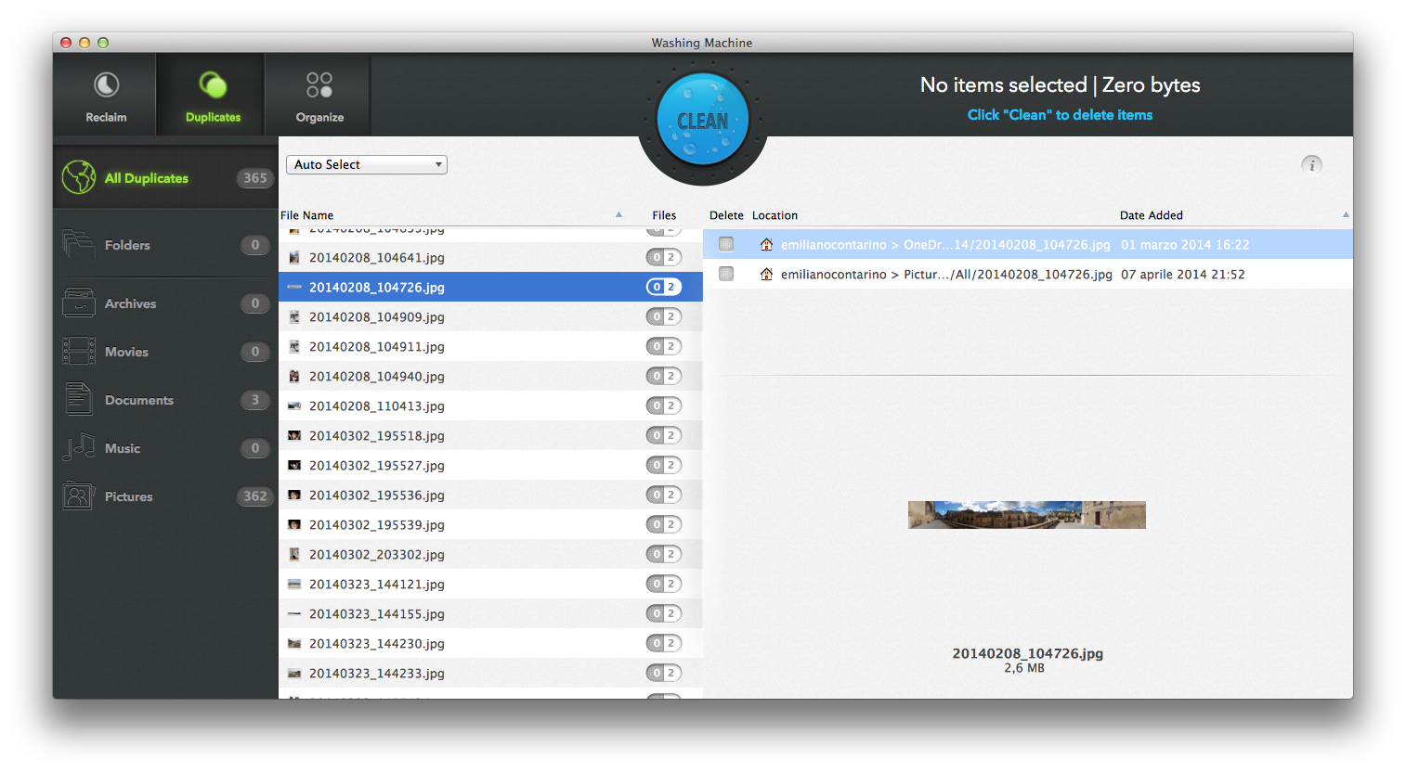Select file 20140208_104726.jpg in the list
The width and height of the screenshot is (1406, 772).
click(490, 287)
